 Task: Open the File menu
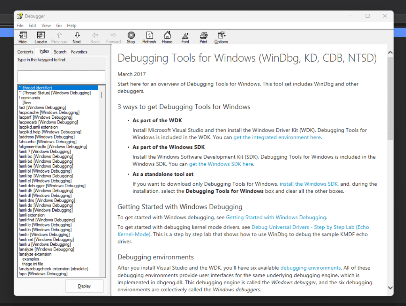[x=20, y=26]
